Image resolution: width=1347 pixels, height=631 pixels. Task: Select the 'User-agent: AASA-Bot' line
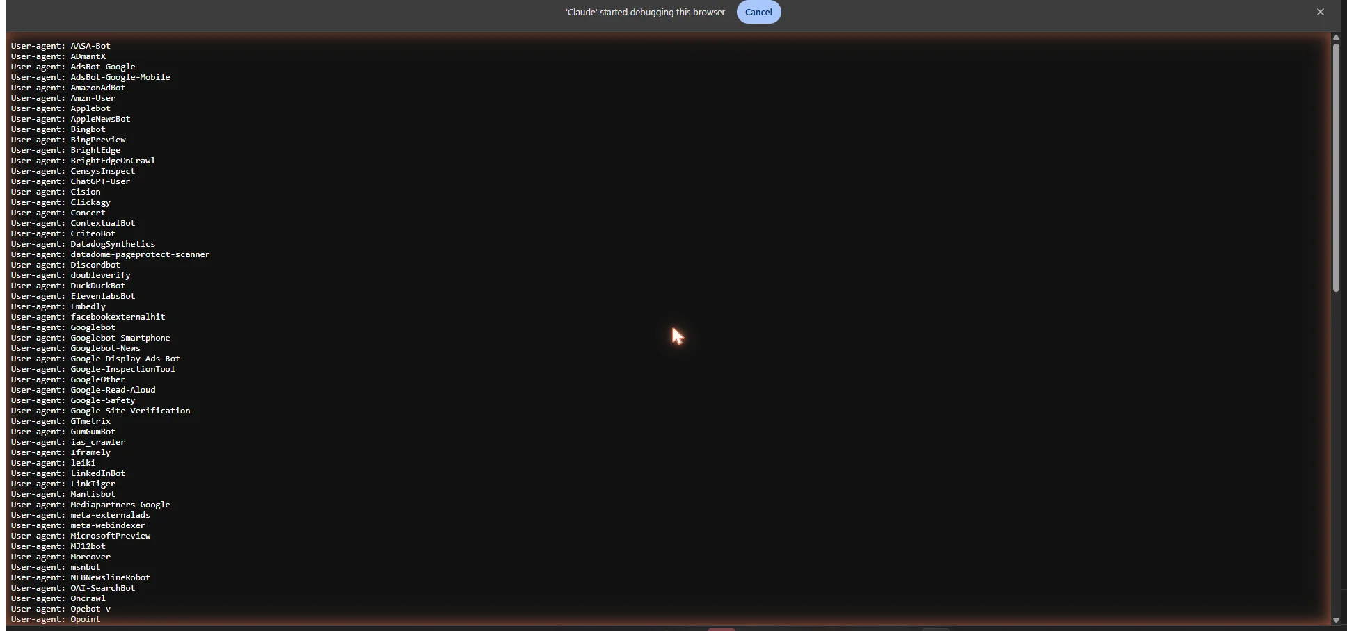point(61,46)
